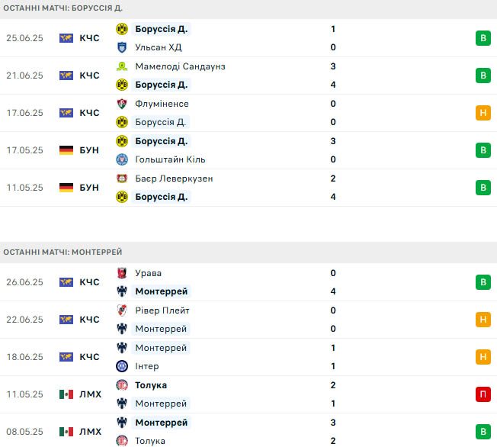Screen dimensions: 497x447
Task: Click Fluminense club crest
Action: pos(122,104)
